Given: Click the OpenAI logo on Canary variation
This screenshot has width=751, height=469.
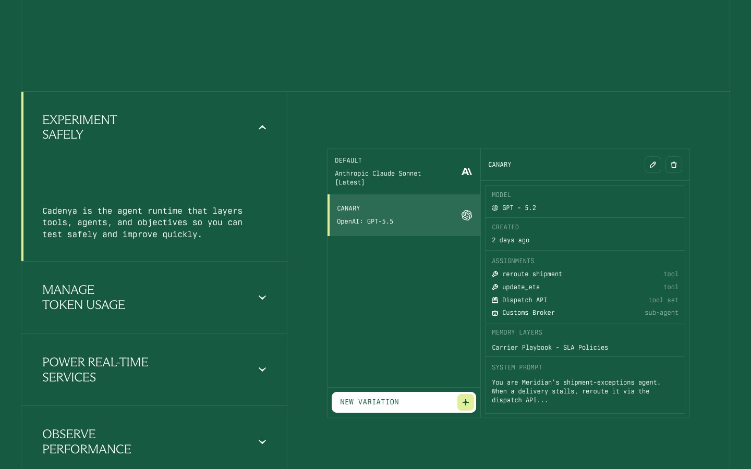Looking at the screenshot, I should point(467,215).
